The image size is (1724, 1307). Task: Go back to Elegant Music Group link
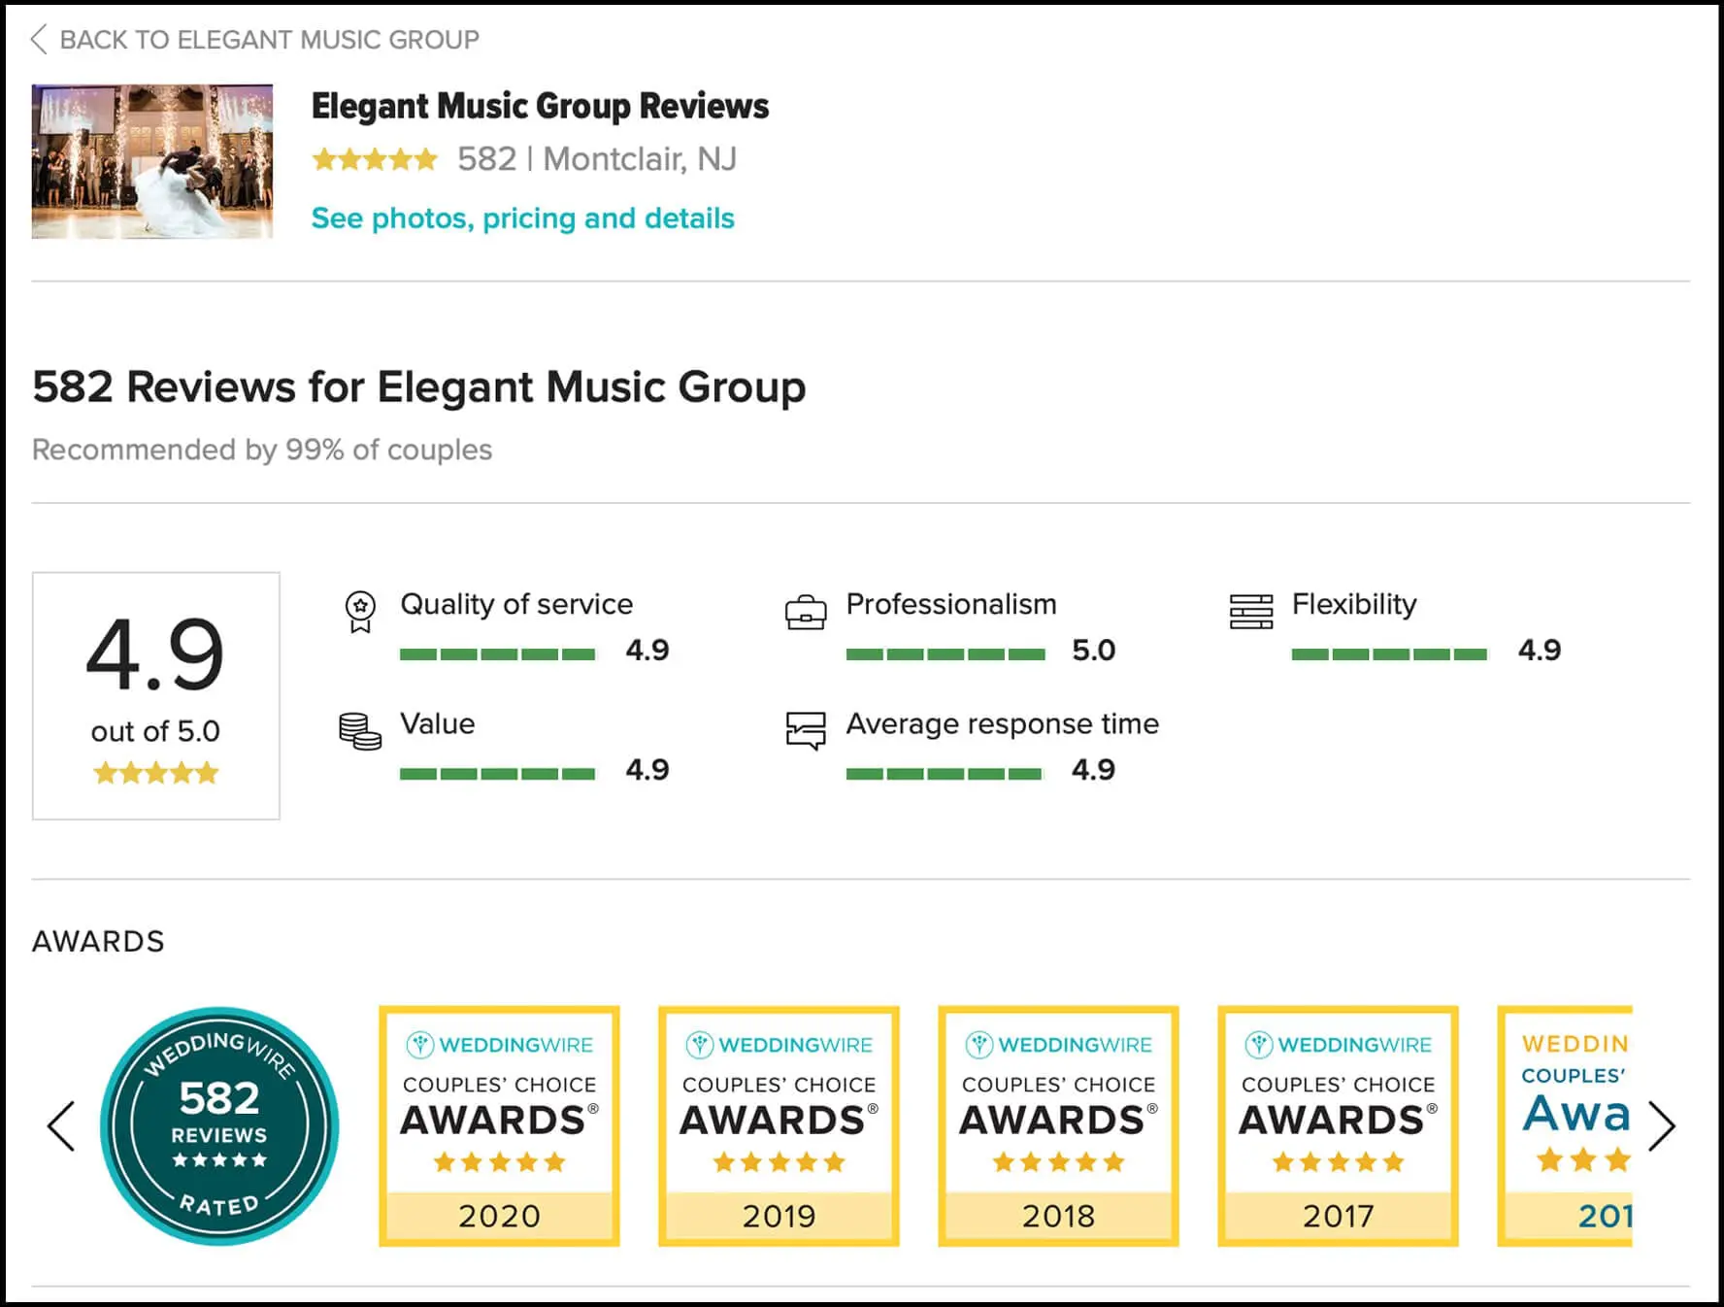[x=269, y=40]
